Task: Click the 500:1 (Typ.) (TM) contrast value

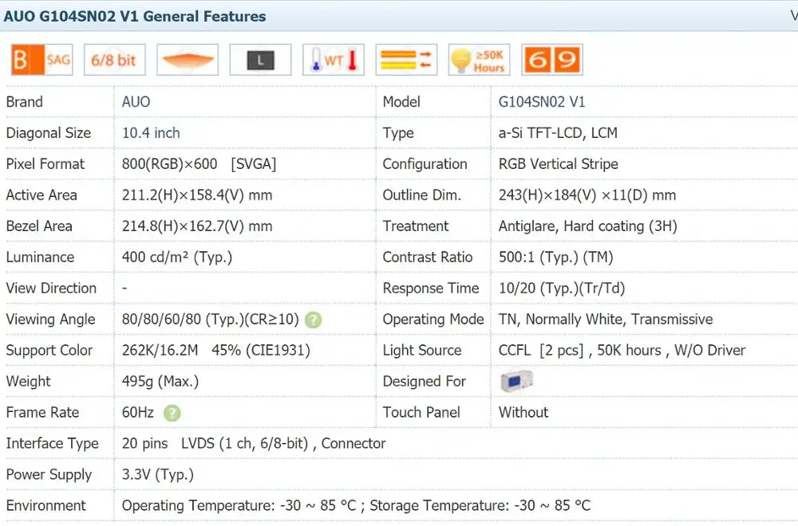Action: click(555, 257)
